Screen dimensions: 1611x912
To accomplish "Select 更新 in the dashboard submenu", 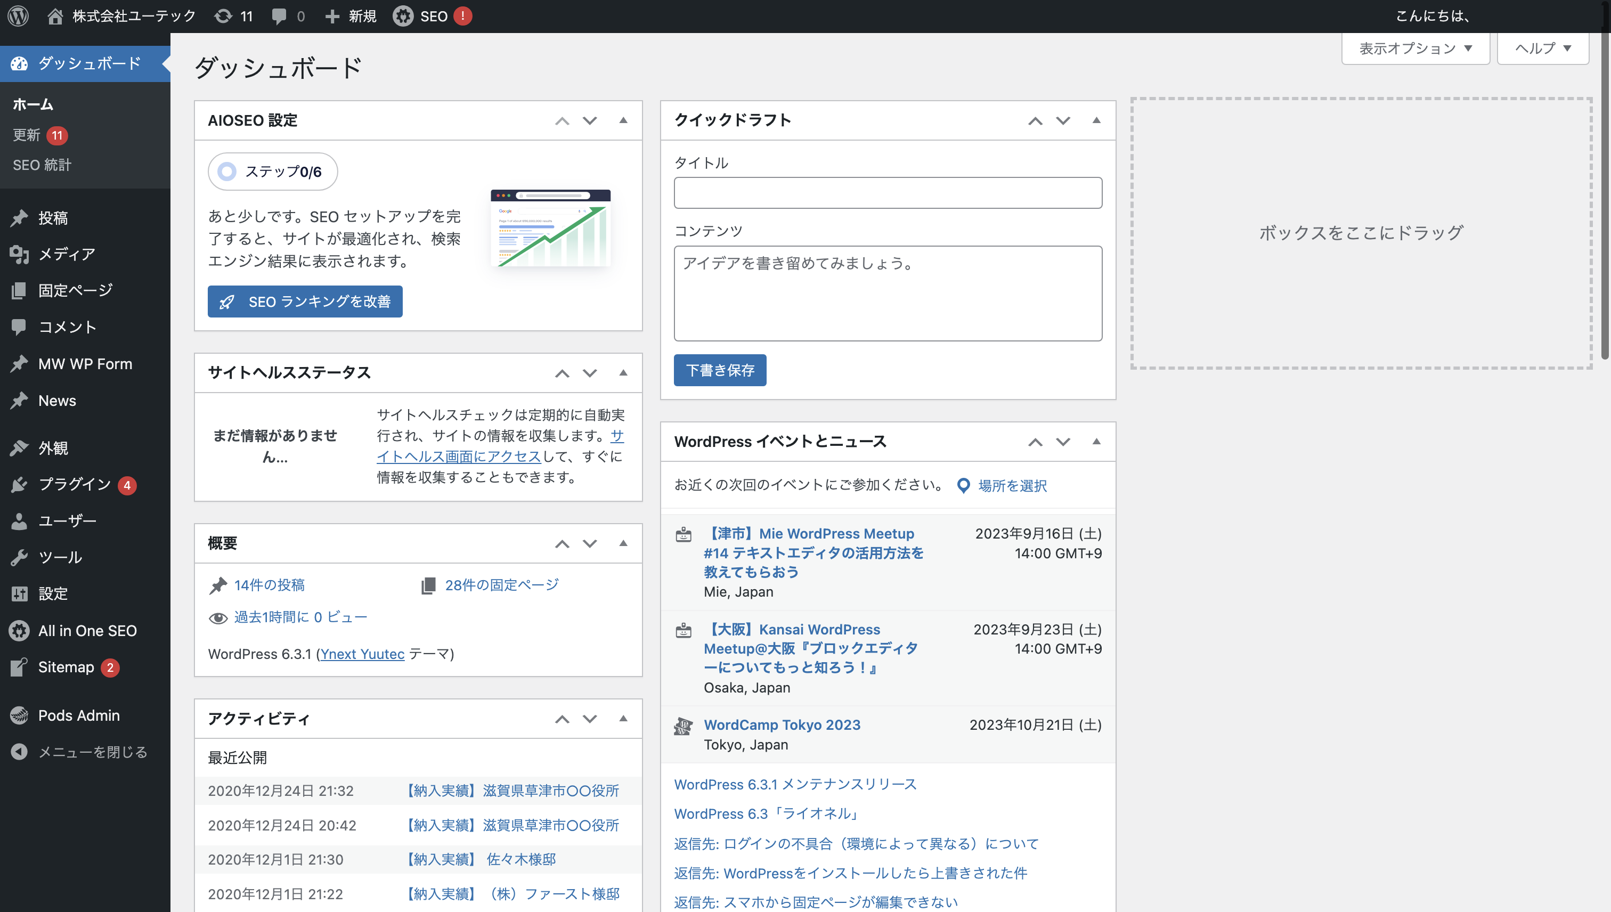I will click(26, 135).
